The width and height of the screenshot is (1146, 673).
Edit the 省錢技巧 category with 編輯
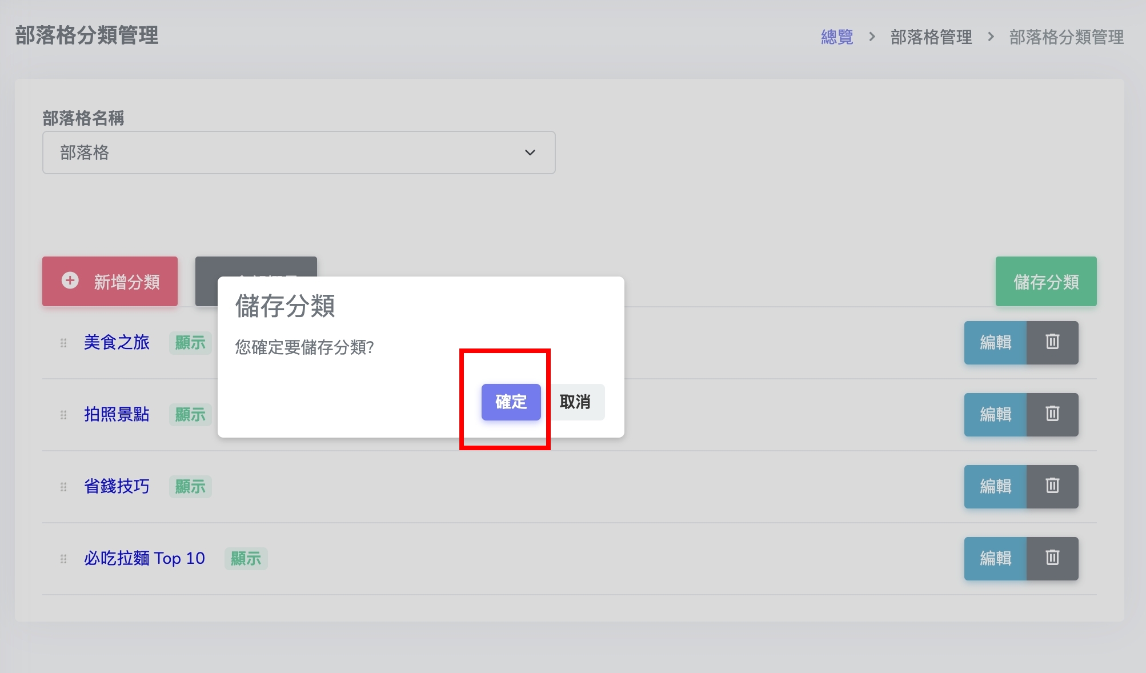pyautogui.click(x=995, y=486)
